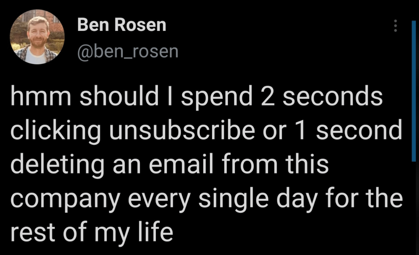
Task: Click the word "day" in the tweet
Action: click(303, 199)
